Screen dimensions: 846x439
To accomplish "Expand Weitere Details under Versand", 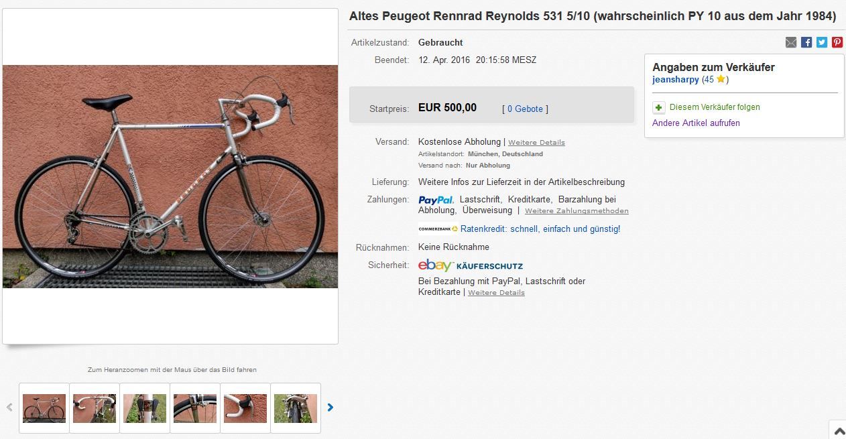I will coord(536,143).
